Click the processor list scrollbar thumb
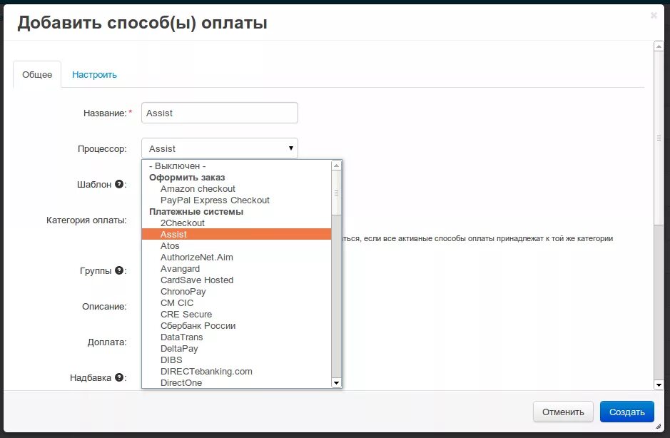This screenshot has height=438, width=670. pos(336,193)
